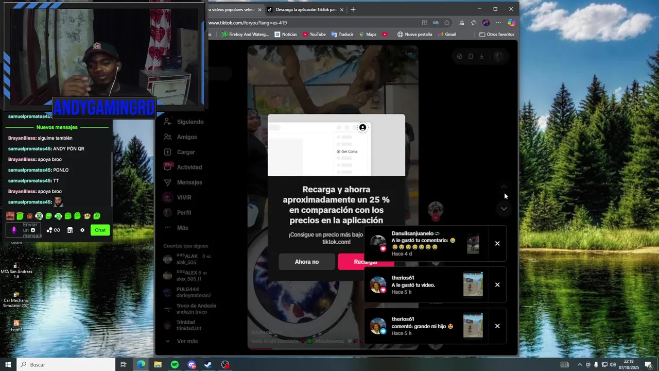This screenshot has width=659, height=371.
Task: Open FiveM desktop shortcut
Action: point(16,326)
